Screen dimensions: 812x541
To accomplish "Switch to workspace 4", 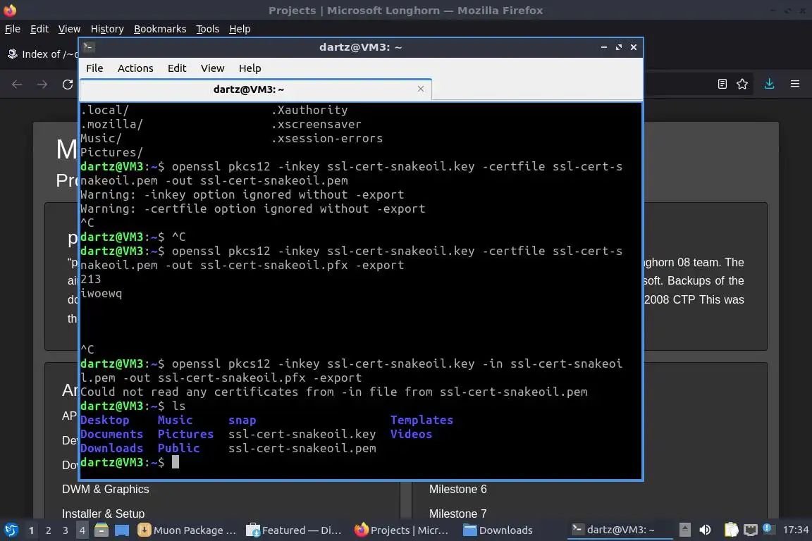I will pos(82,530).
